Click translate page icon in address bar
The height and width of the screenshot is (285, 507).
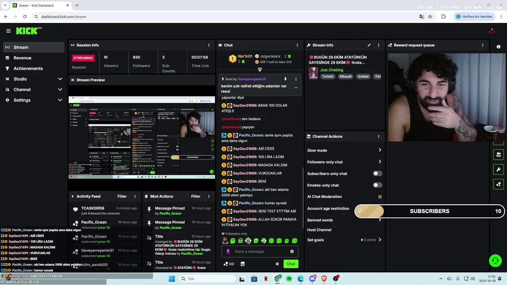point(421,17)
